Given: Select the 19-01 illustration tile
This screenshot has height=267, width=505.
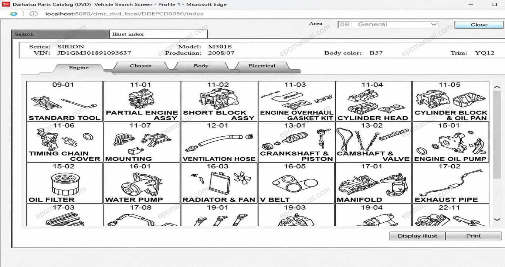Looking at the screenshot, I should click(x=219, y=215).
